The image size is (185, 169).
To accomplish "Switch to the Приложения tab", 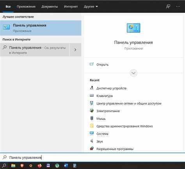I will [x=26, y=7].
